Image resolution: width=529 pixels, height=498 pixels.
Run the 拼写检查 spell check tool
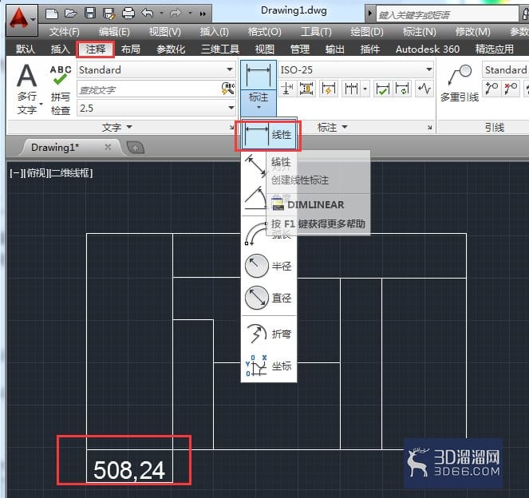tap(61, 89)
